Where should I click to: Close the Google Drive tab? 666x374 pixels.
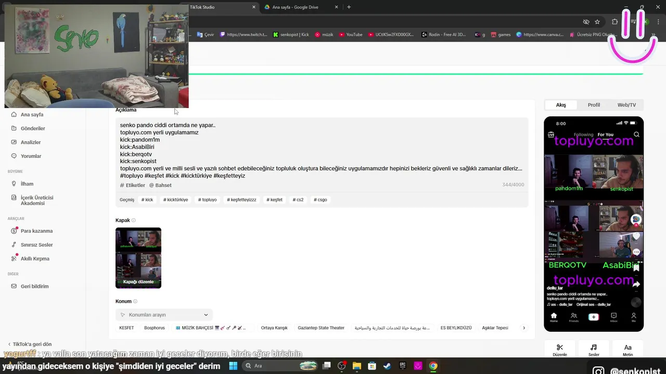tap(337, 7)
